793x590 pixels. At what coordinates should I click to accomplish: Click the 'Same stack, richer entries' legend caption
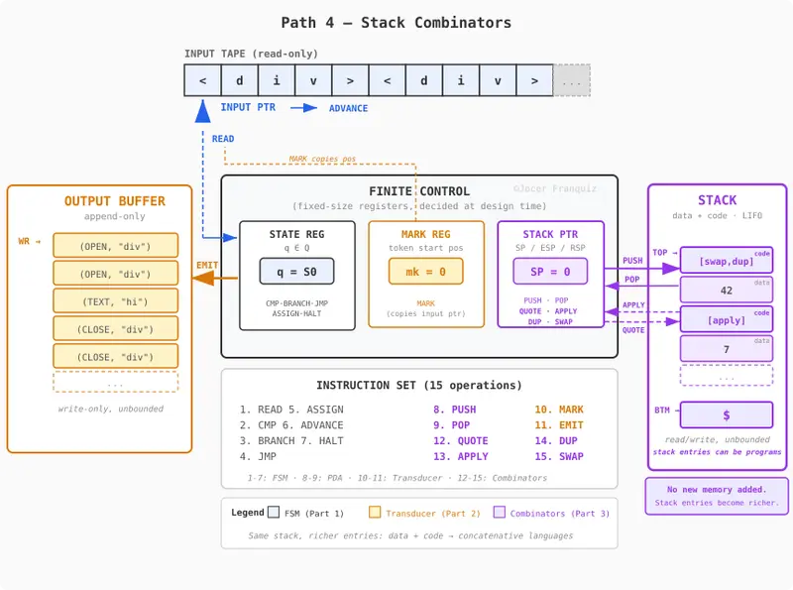coord(410,535)
